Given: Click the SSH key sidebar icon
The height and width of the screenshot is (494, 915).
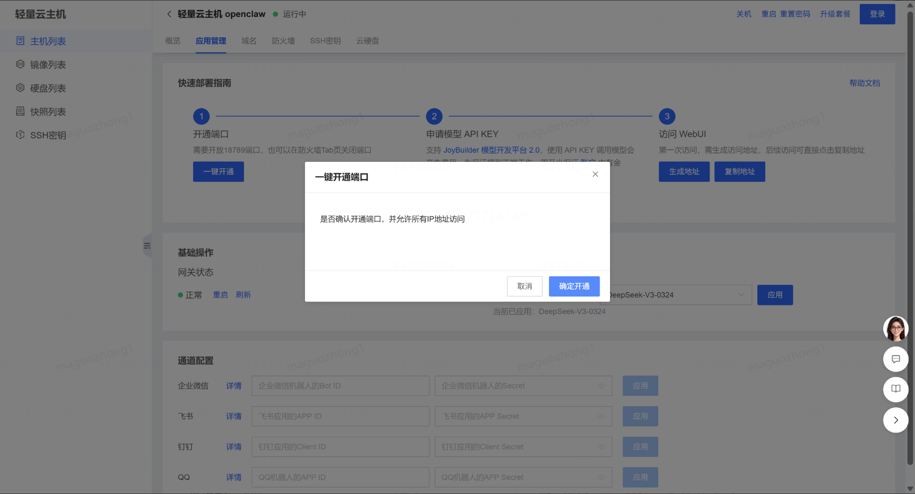Looking at the screenshot, I should pos(20,135).
